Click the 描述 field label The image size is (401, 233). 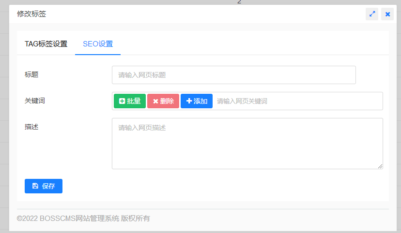pyautogui.click(x=31, y=127)
